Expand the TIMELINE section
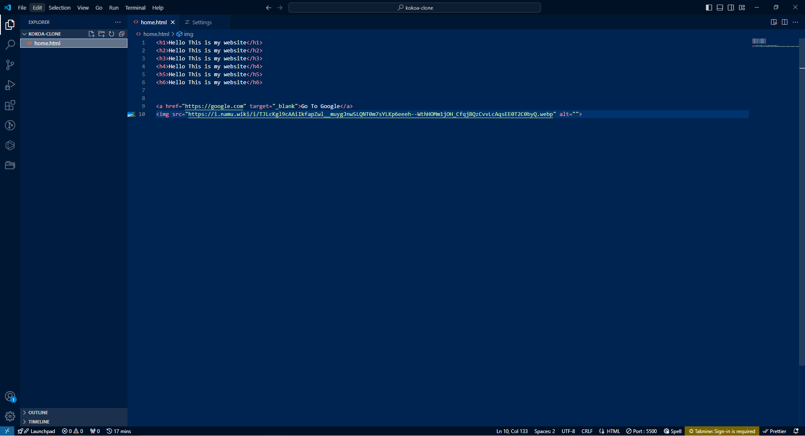The height and width of the screenshot is (436, 805). point(74,422)
